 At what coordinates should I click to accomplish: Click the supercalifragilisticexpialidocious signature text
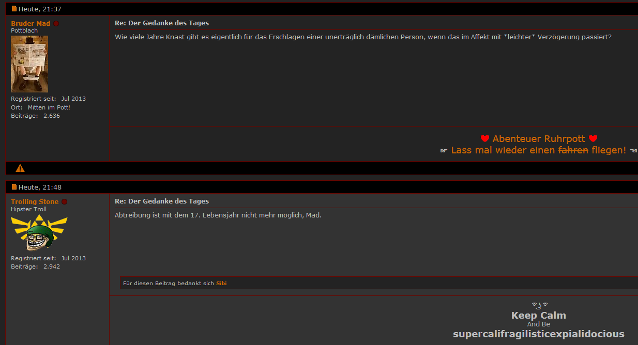[x=539, y=334]
